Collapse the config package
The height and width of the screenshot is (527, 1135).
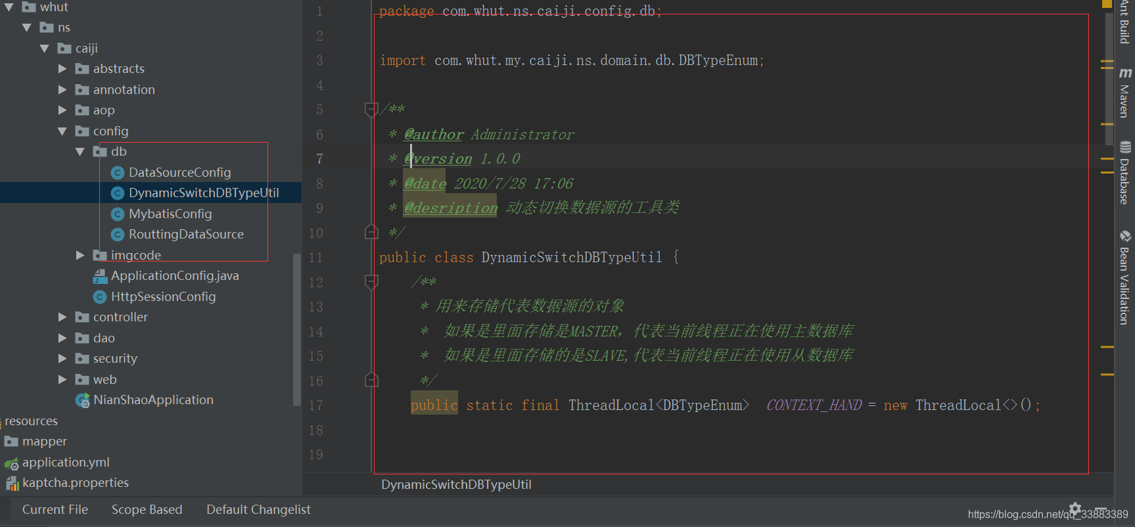[x=62, y=131]
